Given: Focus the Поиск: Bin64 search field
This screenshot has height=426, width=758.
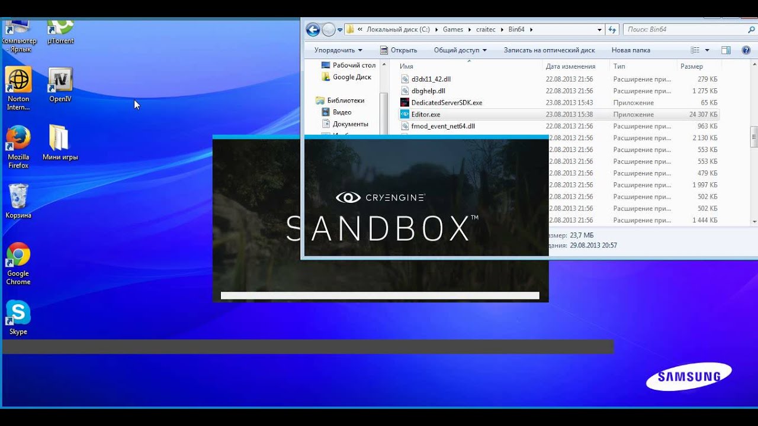Looking at the screenshot, I should tap(689, 29).
